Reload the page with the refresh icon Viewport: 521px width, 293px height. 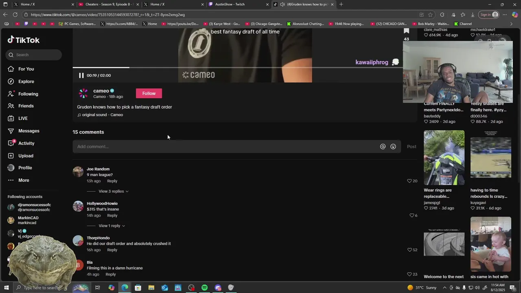(15, 15)
